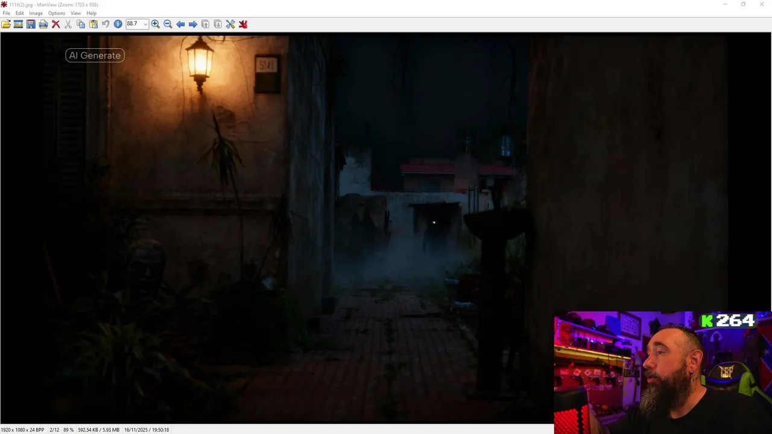Click the AI Generate label on image

pos(95,55)
